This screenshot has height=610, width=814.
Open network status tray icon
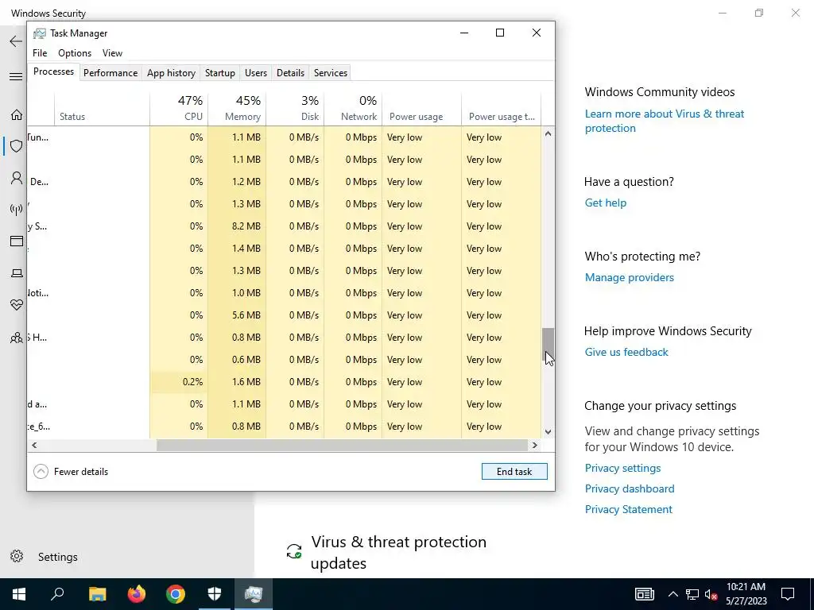point(692,594)
